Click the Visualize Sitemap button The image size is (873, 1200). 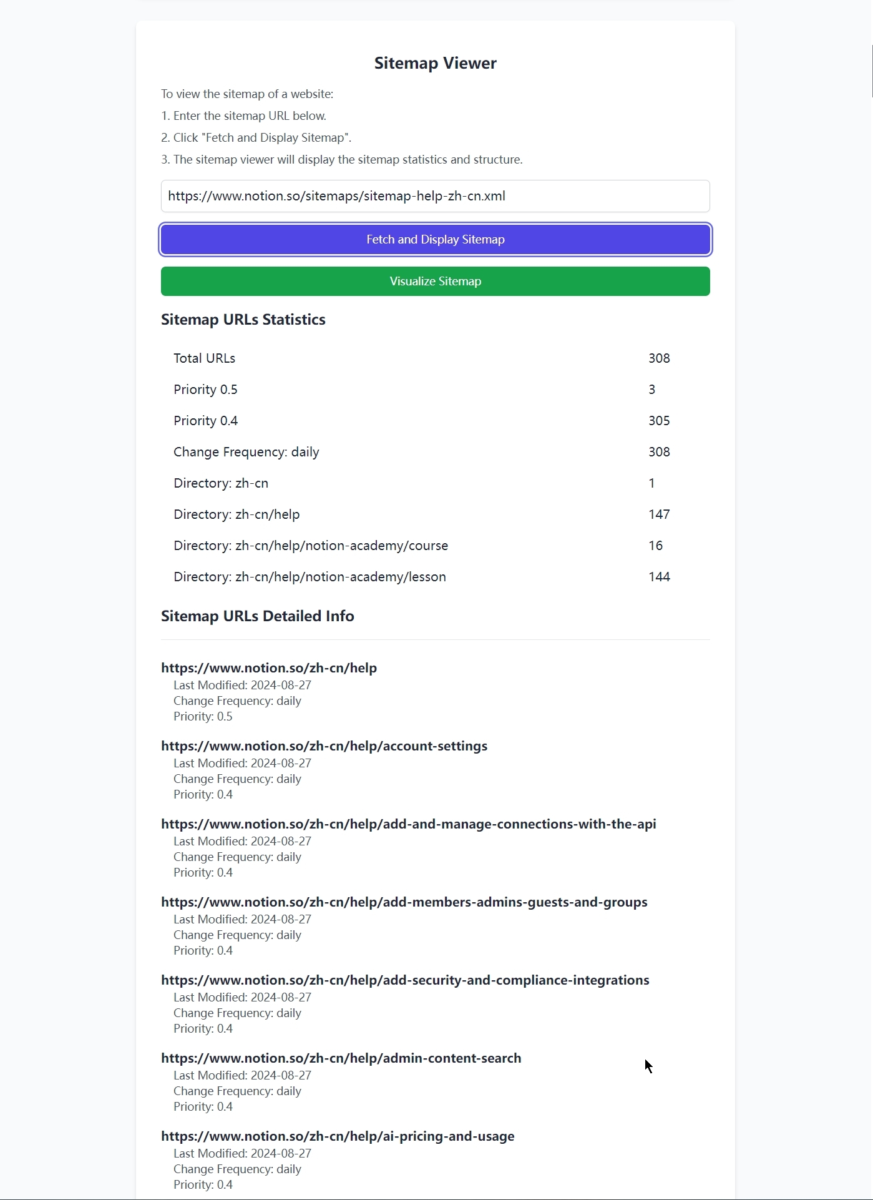pos(435,281)
